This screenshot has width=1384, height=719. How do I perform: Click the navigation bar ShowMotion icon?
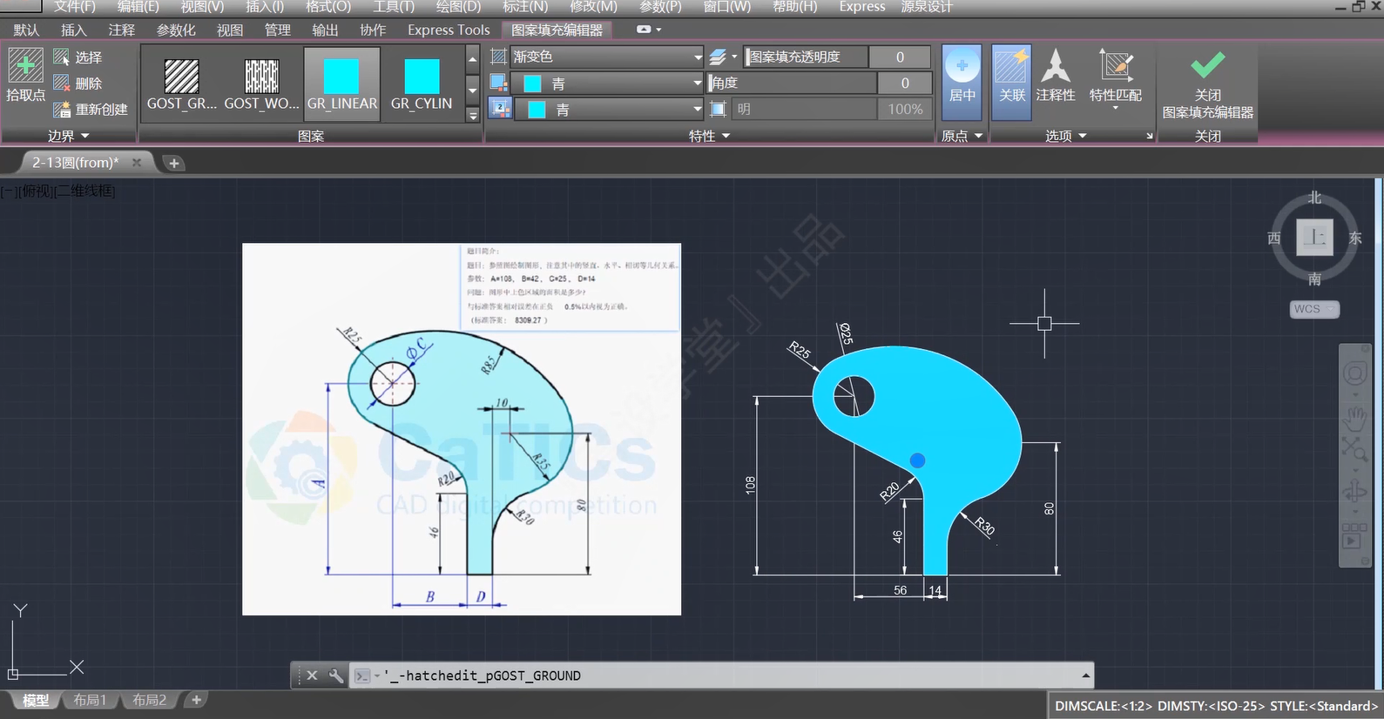[x=1354, y=535]
